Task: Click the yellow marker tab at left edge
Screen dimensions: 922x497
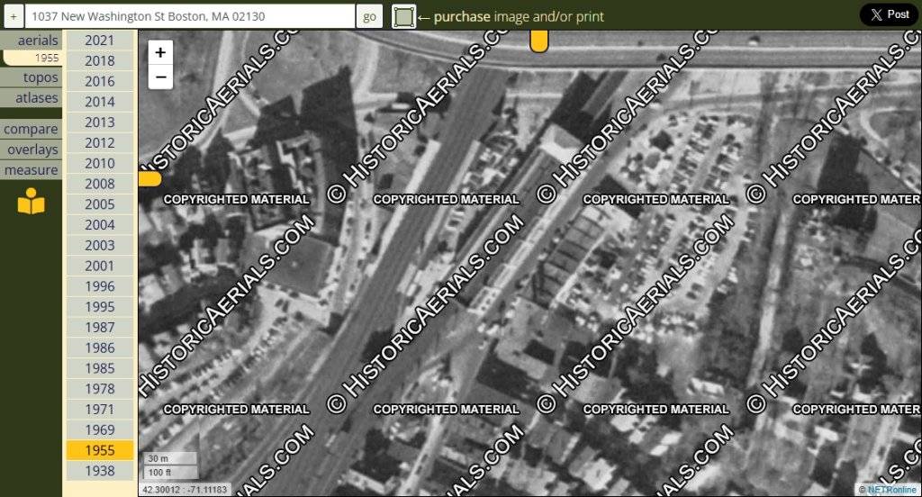Action: [x=149, y=179]
